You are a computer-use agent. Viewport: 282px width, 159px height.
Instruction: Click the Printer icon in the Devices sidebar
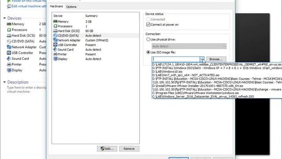[9, 64]
